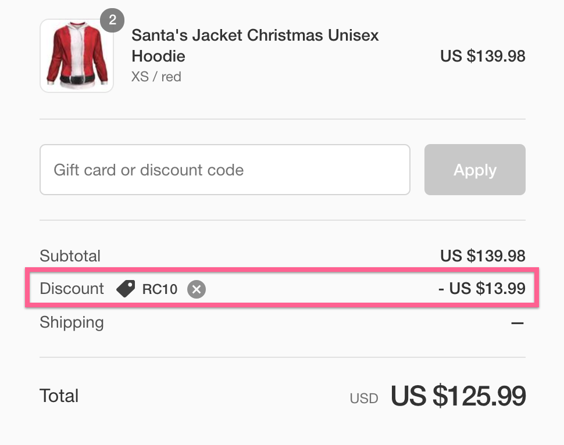Open the Santa's Jacket hoodie thumbnail
The image size is (564, 445).
point(77,56)
